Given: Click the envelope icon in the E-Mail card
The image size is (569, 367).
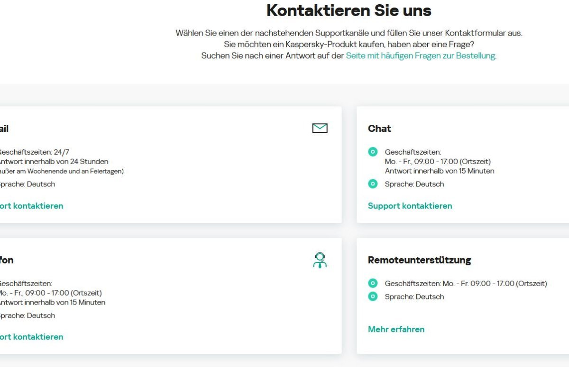Looking at the screenshot, I should coord(320,128).
